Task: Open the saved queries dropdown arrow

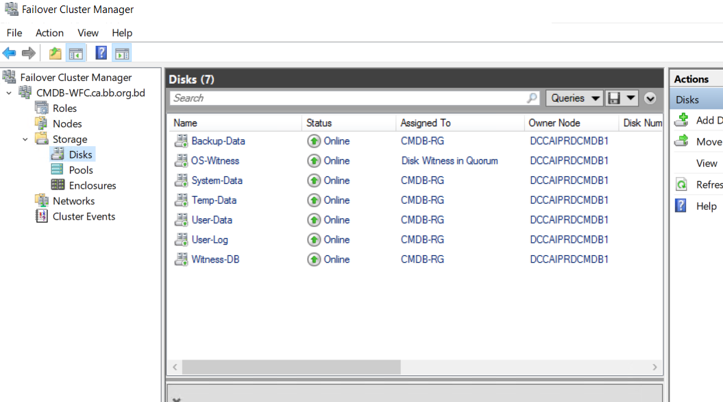Action: (x=630, y=98)
